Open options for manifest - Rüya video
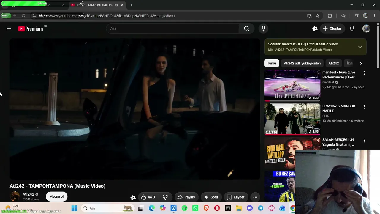380x214 pixels. 364,73
